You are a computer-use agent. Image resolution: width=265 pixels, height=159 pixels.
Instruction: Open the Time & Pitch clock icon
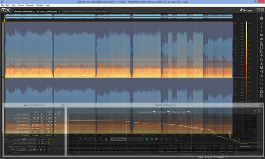[261, 67]
